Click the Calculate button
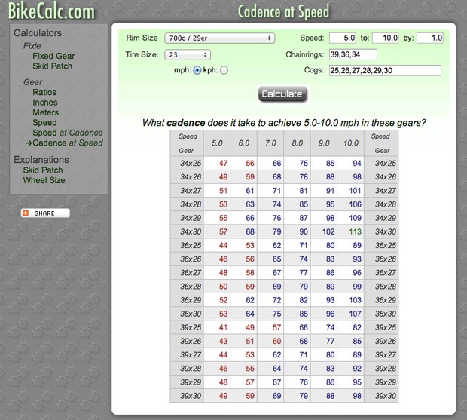The height and width of the screenshot is (420, 467). pos(282,94)
